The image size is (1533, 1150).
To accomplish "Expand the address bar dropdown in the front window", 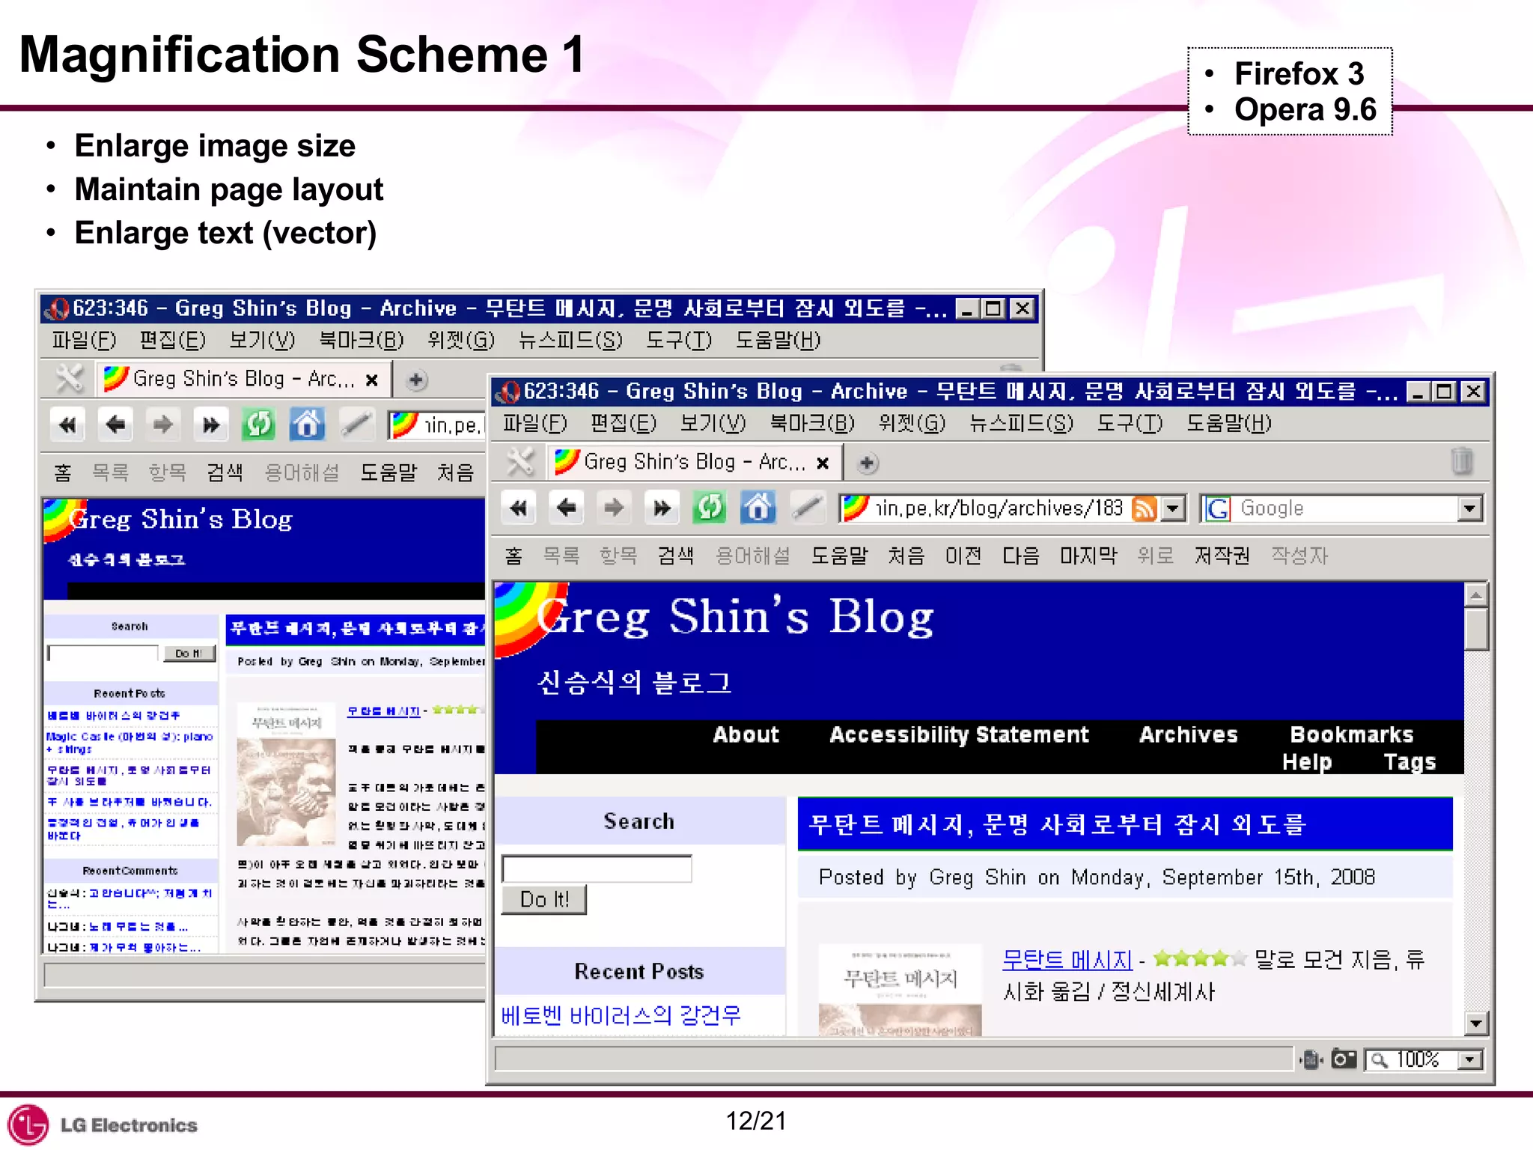I will (1173, 509).
